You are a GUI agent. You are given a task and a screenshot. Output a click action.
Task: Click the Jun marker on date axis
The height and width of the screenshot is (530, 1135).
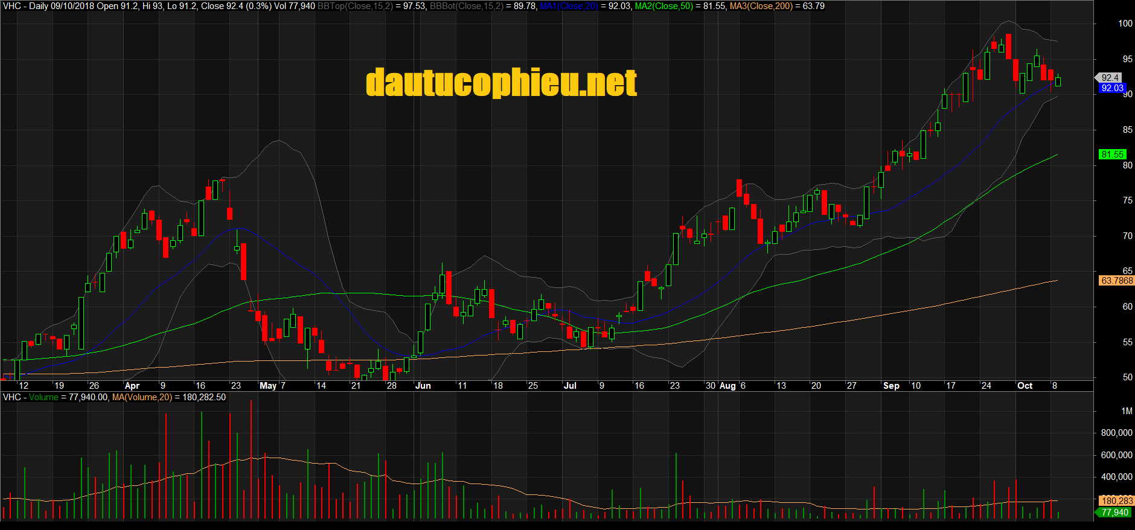click(x=423, y=386)
